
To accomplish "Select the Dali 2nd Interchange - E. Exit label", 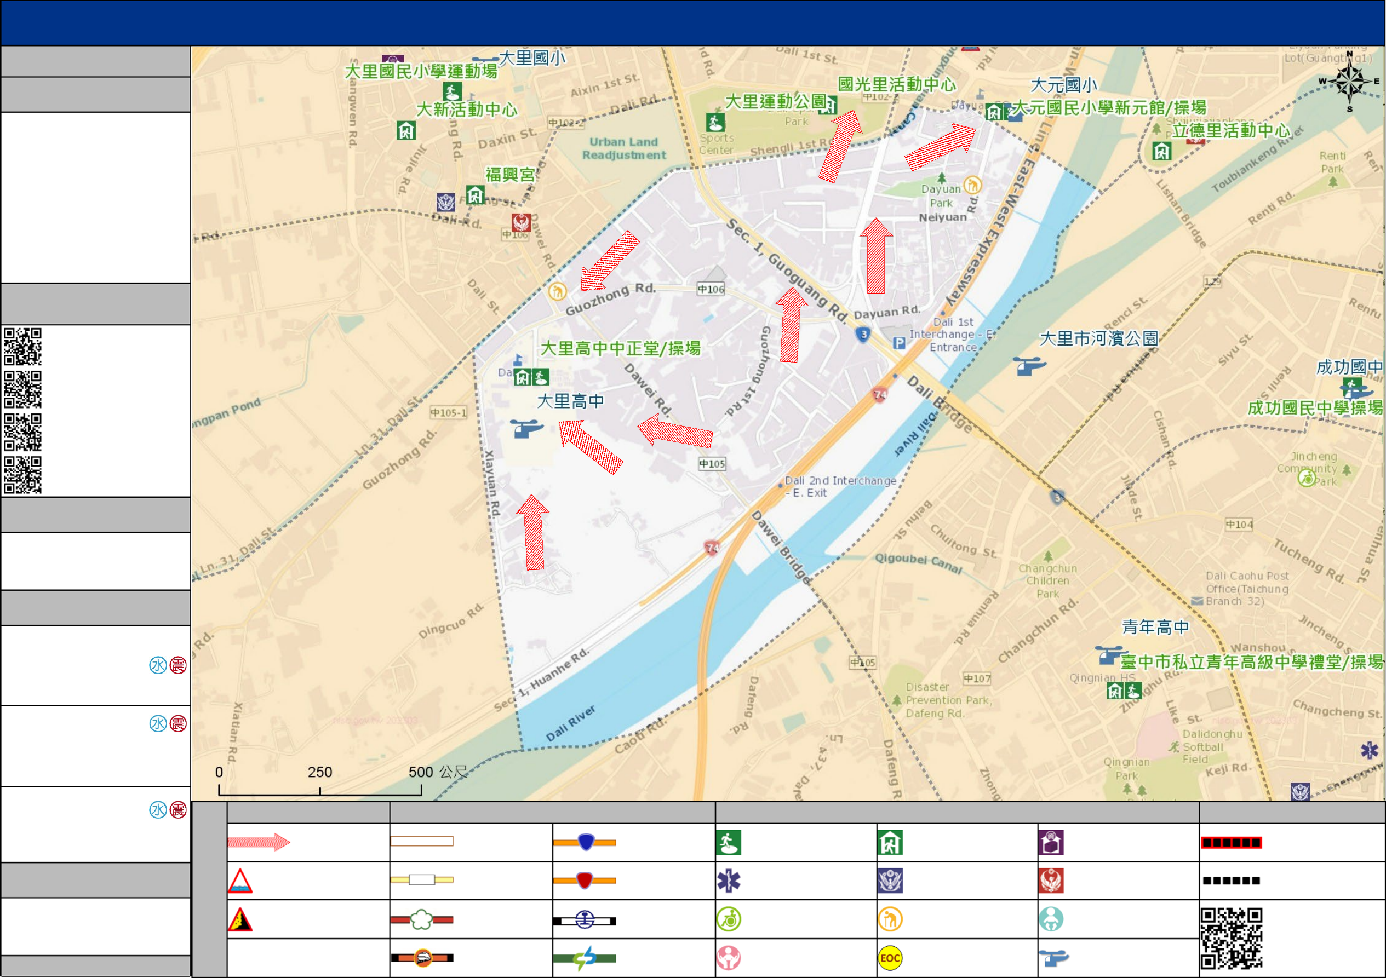I will pos(840,486).
